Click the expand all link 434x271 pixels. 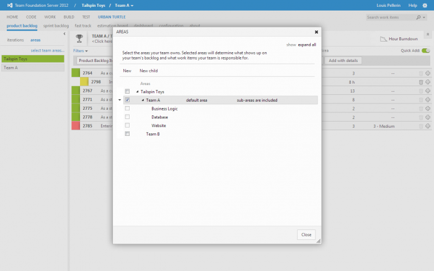click(x=306, y=45)
